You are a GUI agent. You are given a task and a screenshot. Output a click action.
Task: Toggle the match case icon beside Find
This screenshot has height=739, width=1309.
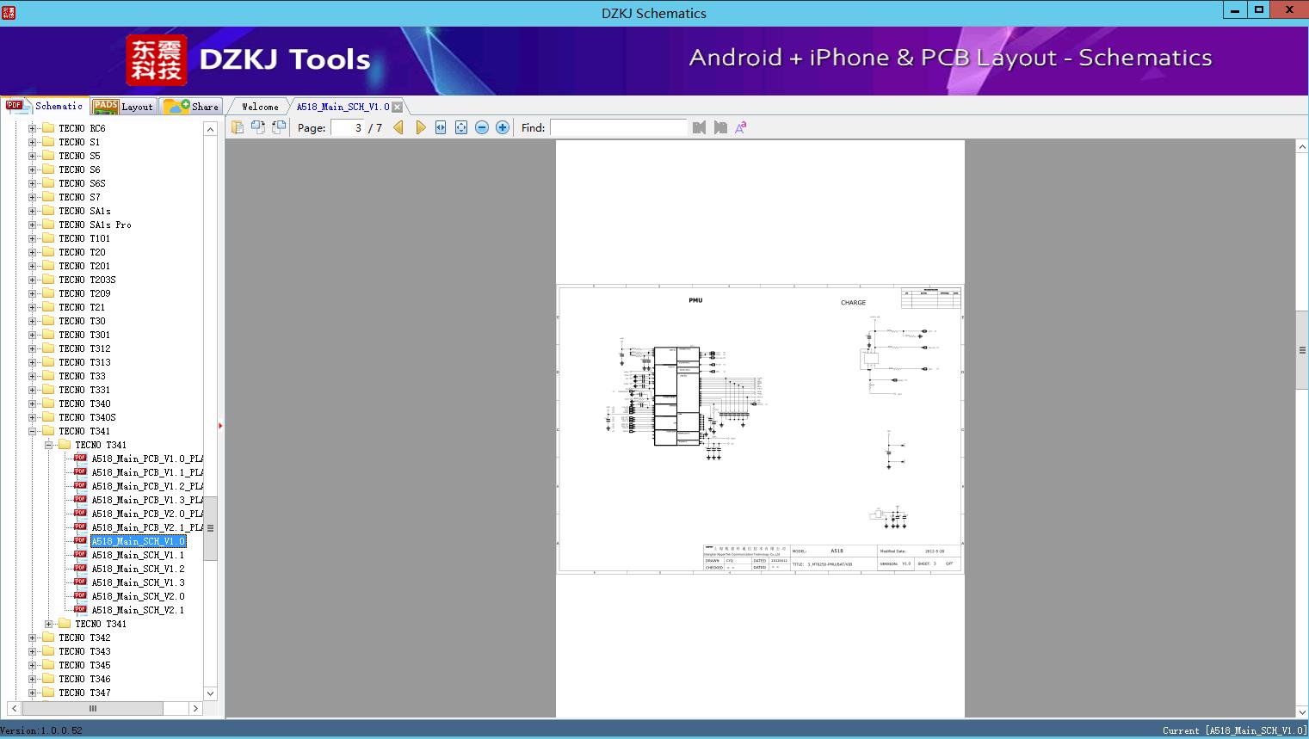pyautogui.click(x=741, y=127)
